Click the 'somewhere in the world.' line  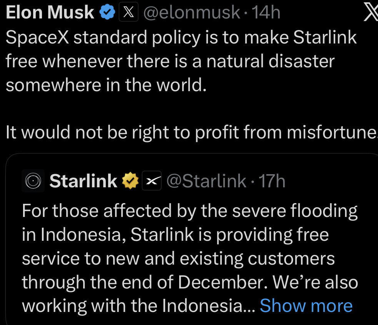pyautogui.click(x=107, y=85)
